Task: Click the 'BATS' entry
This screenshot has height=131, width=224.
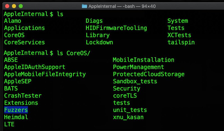Action: [x=11, y=88]
